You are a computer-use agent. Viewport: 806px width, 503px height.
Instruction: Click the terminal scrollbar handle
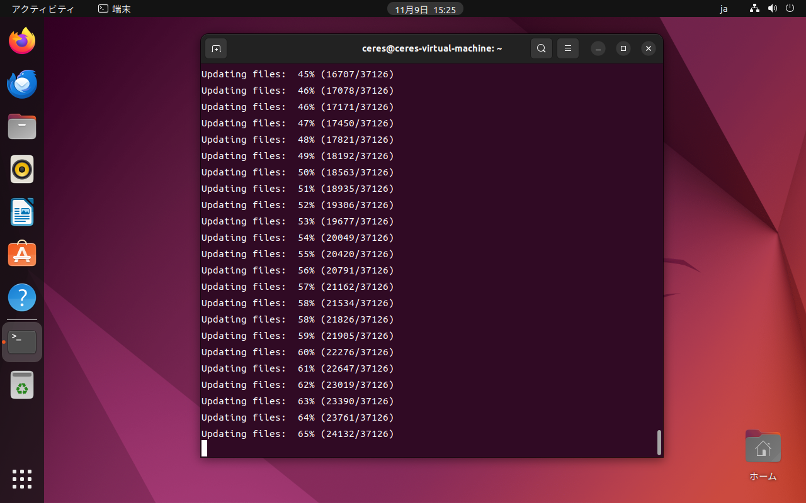pos(659,442)
